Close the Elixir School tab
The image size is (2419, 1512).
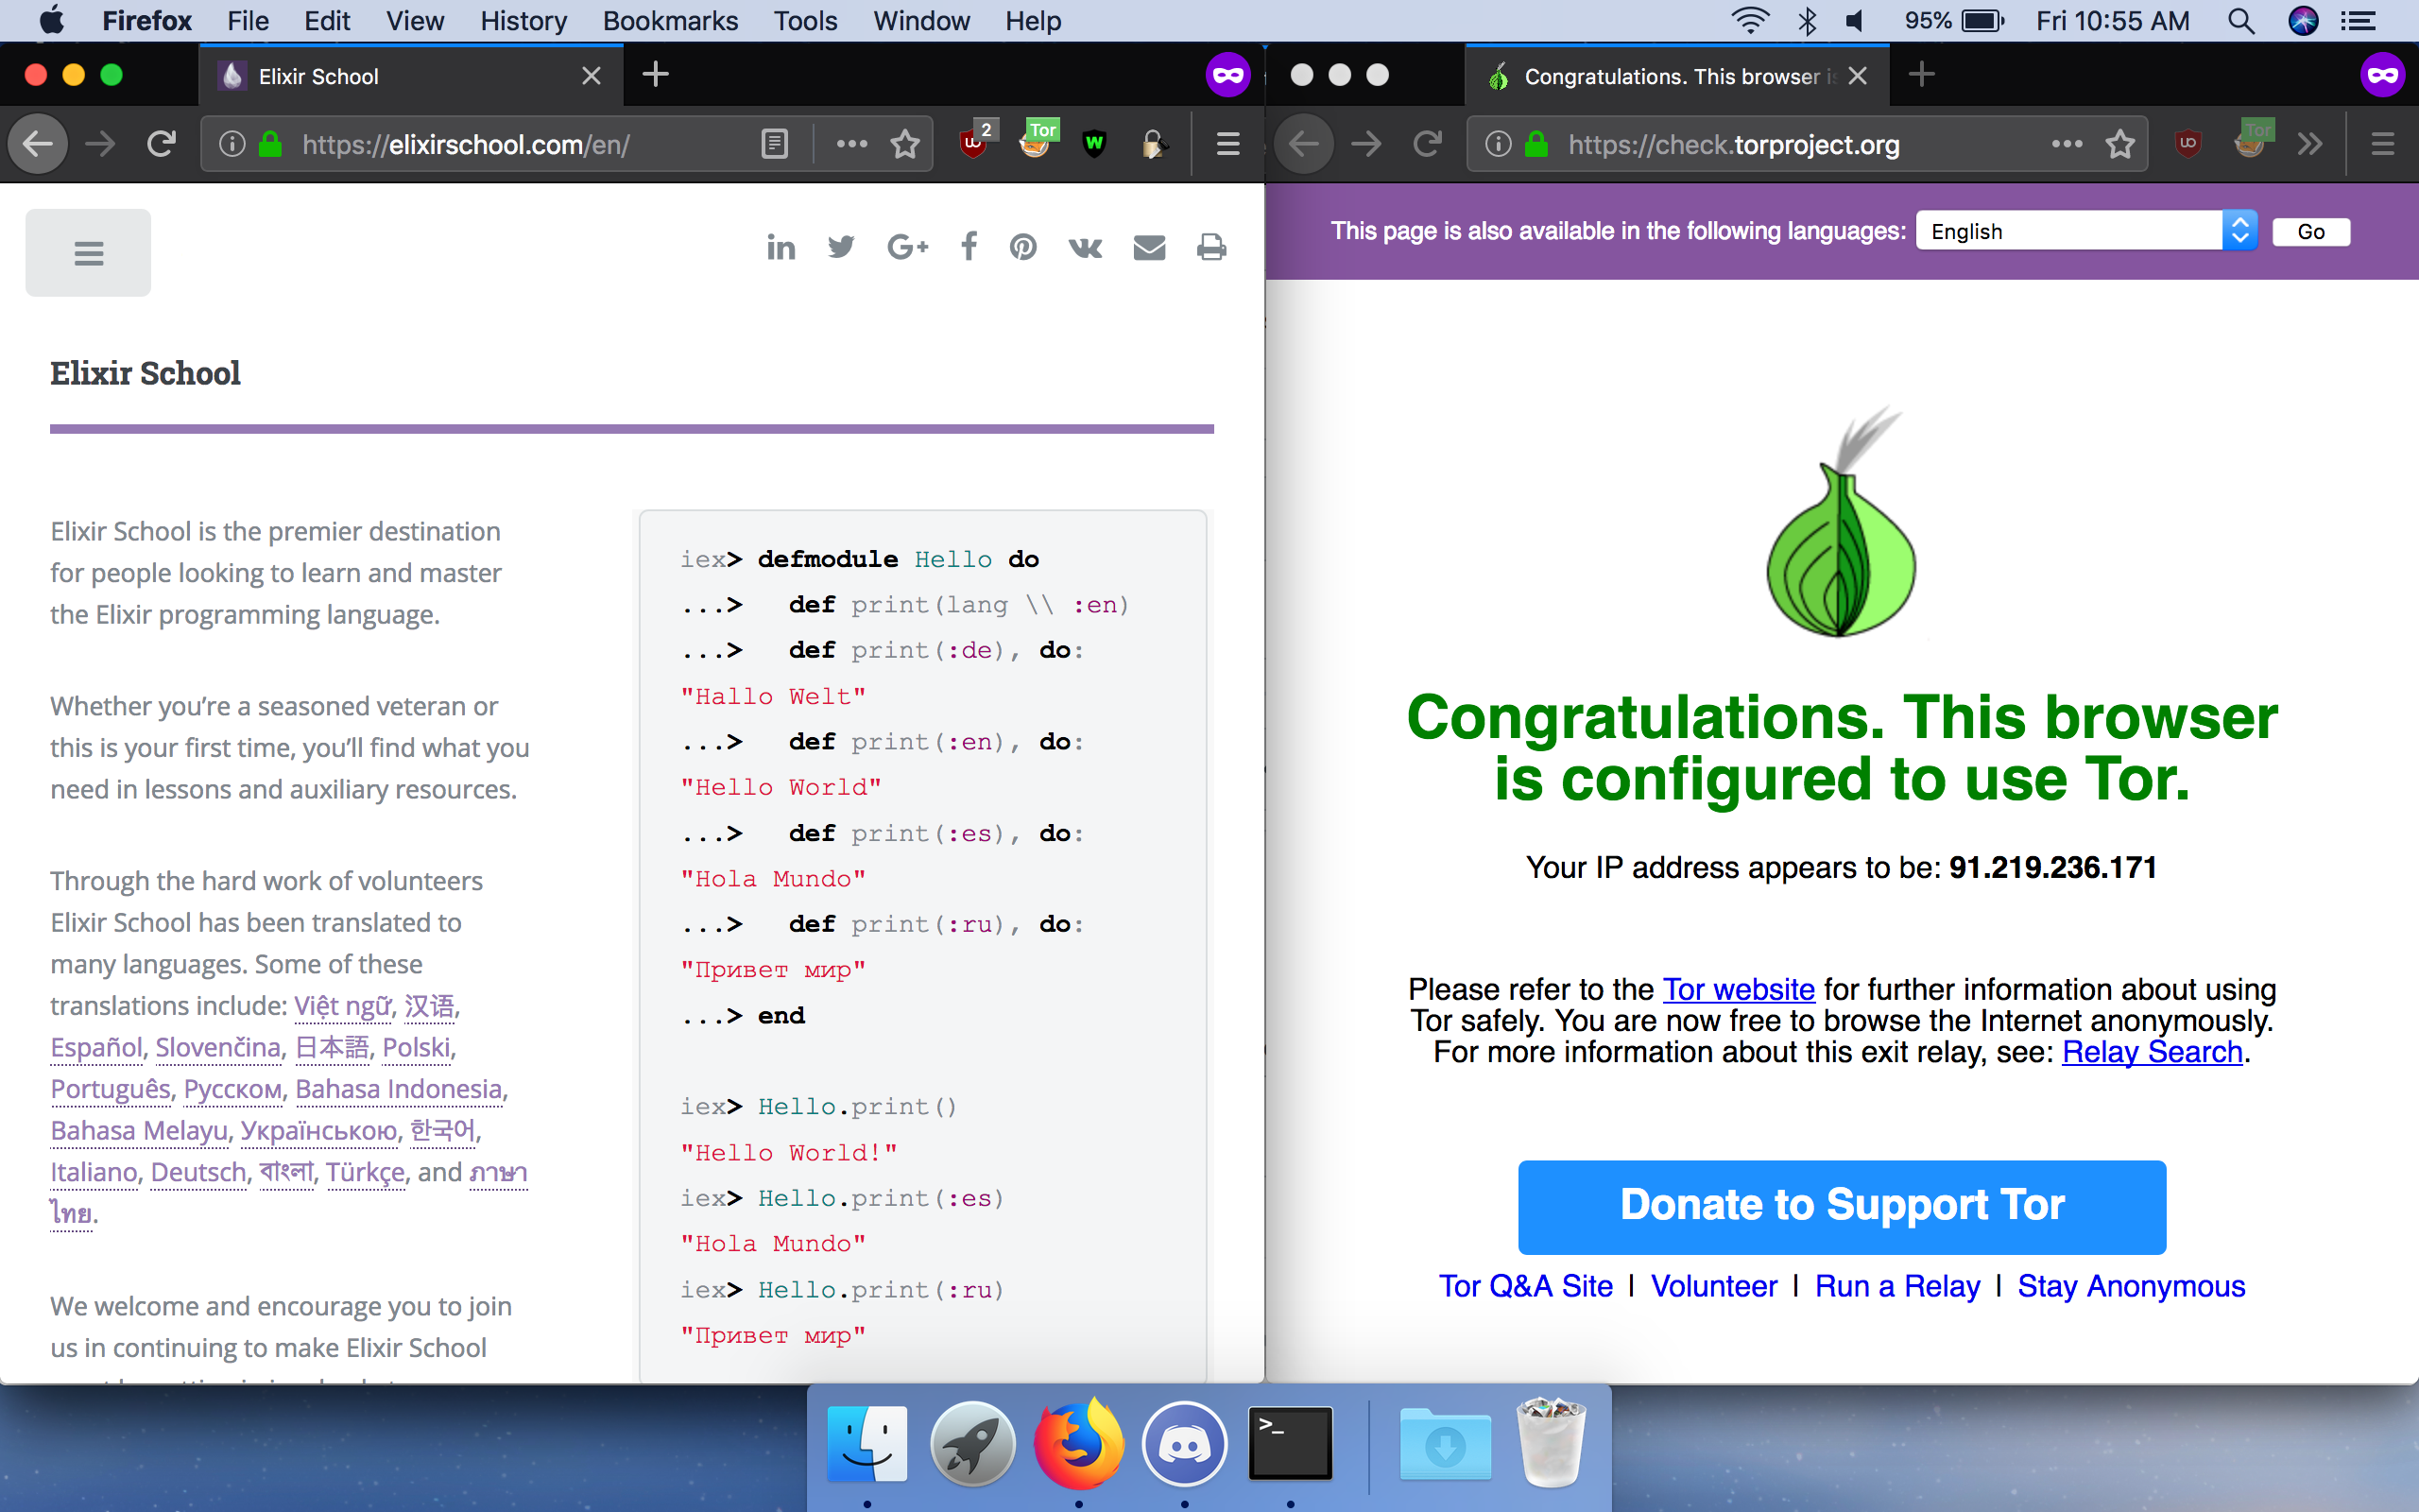coord(592,76)
